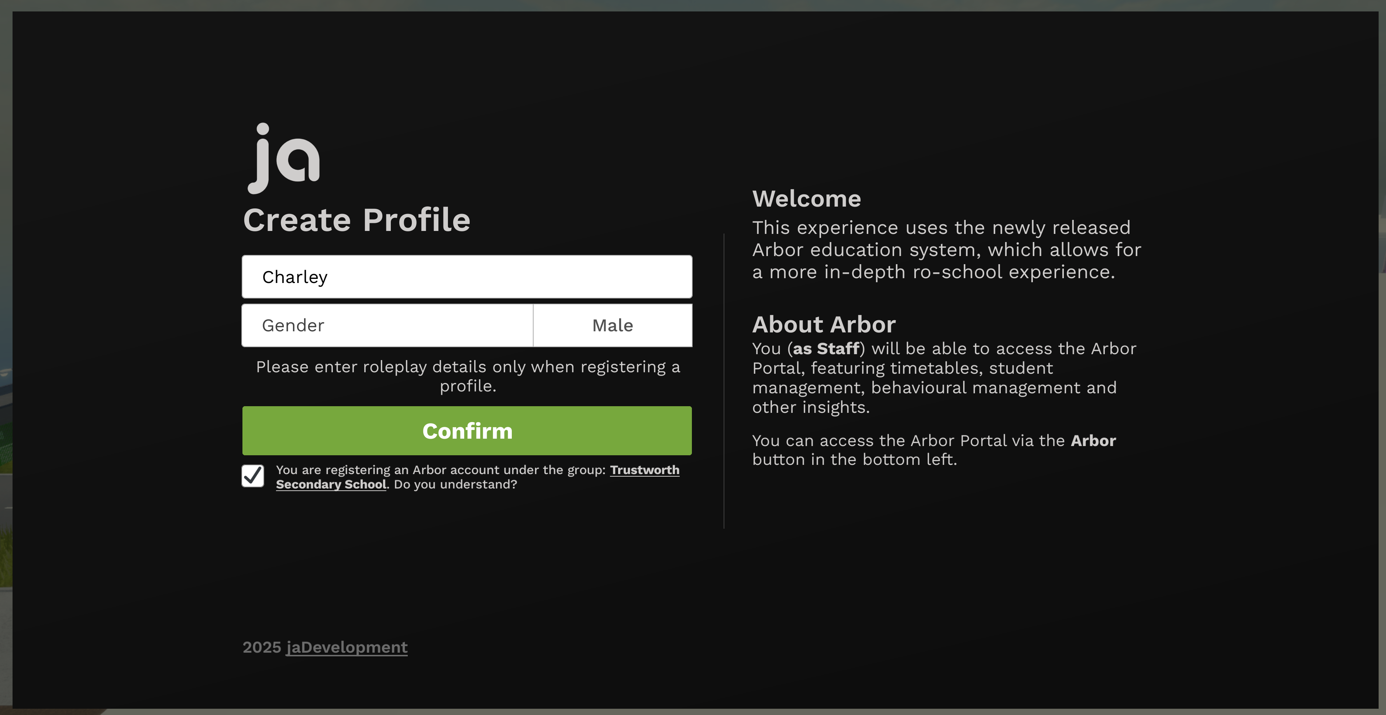Click the About Arbor heading
This screenshot has height=715, width=1386.
pos(824,324)
